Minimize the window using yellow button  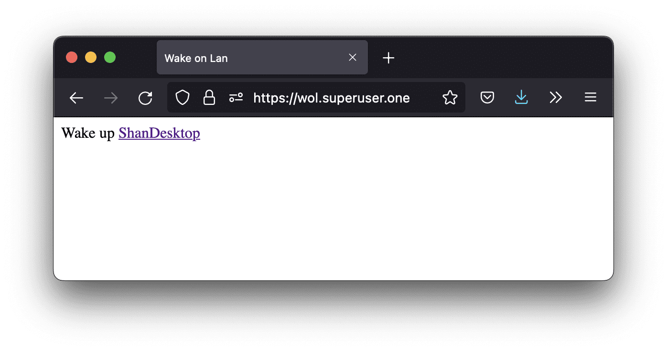(91, 57)
